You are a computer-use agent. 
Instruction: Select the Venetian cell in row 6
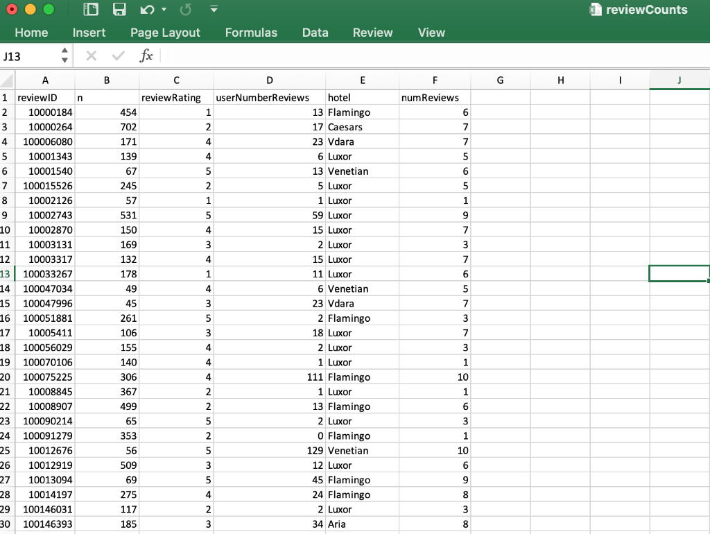[362, 171]
